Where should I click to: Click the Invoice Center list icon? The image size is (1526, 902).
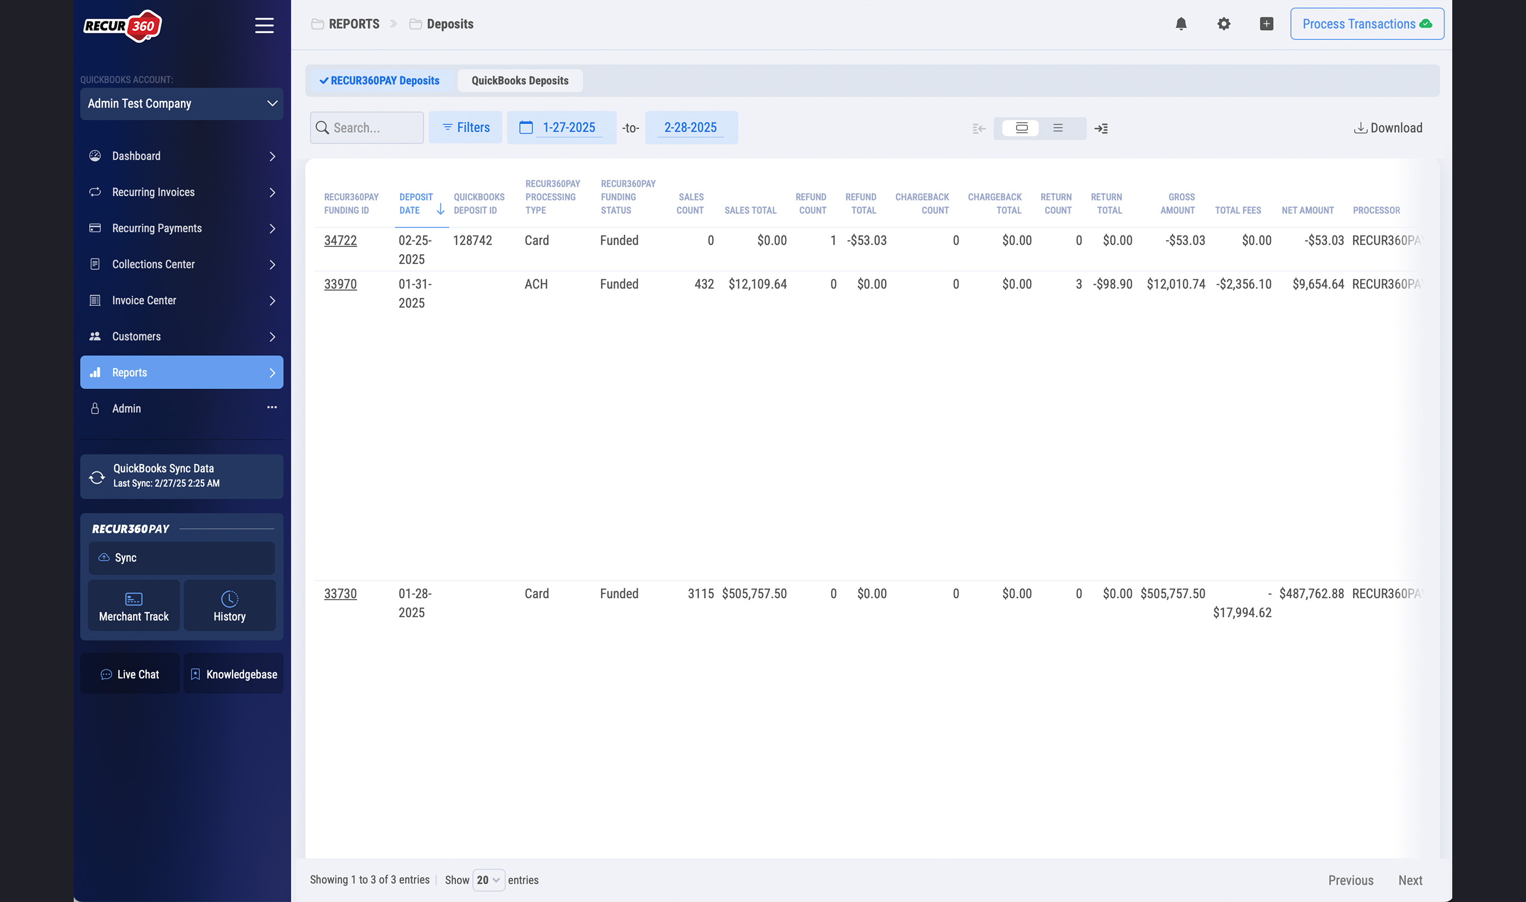point(95,300)
